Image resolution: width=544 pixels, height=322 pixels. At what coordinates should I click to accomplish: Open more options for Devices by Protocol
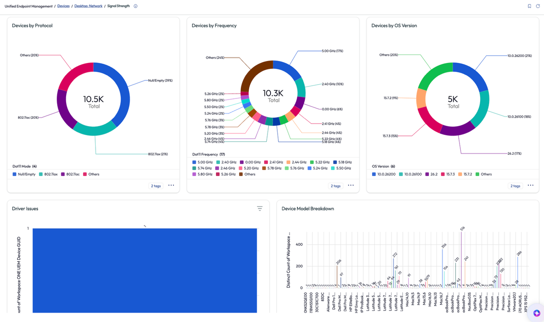coord(171,185)
